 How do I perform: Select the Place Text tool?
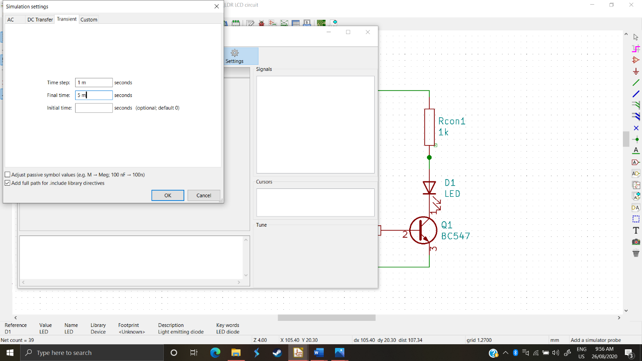635,230
